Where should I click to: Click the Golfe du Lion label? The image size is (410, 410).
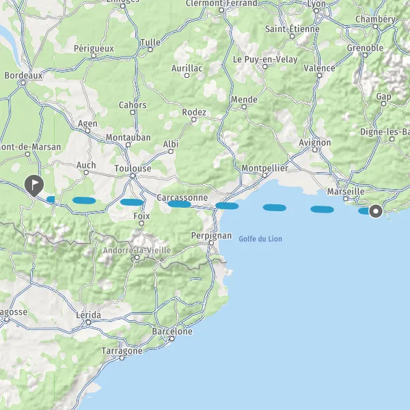coord(260,238)
